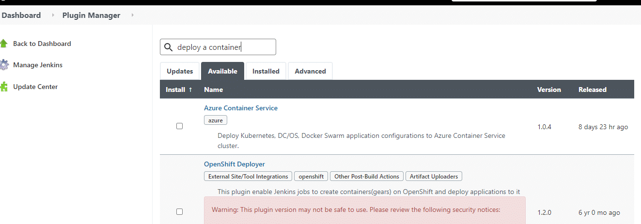Filter by the openshift label tag
The width and height of the screenshot is (641, 224).
pos(312,177)
